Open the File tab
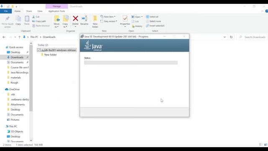Viewport: 268px width, 151px height. (x=6, y=11)
